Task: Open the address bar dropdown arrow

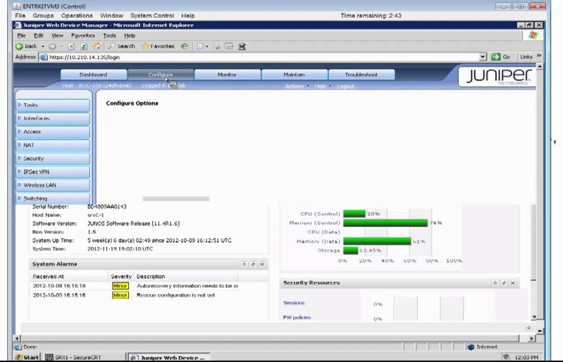Action: pyautogui.click(x=483, y=57)
